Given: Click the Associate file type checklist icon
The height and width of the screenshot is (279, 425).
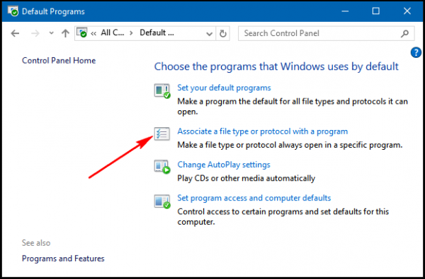Looking at the screenshot, I should (162, 133).
